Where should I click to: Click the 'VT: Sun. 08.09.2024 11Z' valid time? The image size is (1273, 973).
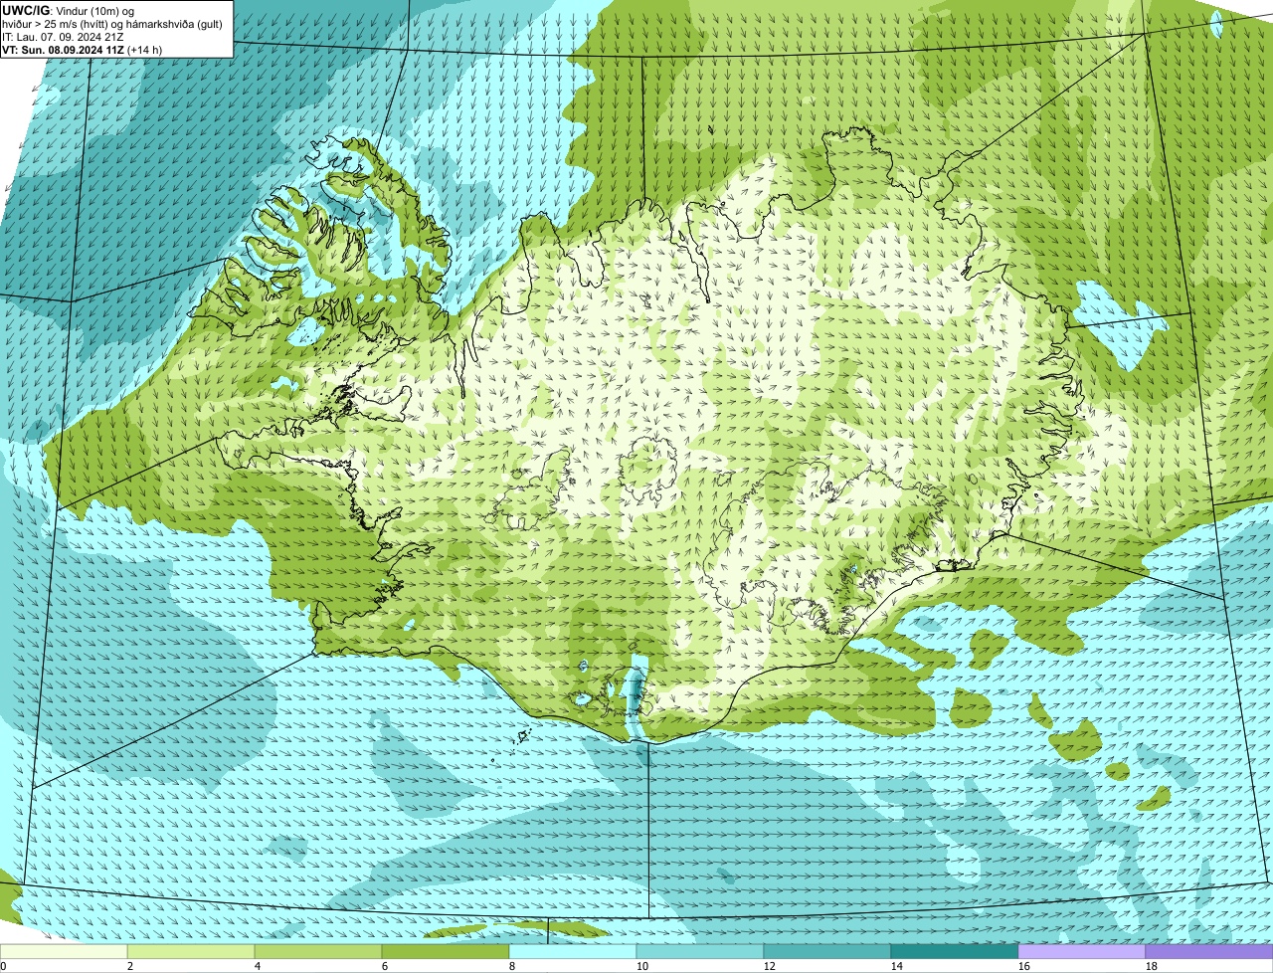pyautogui.click(x=64, y=50)
